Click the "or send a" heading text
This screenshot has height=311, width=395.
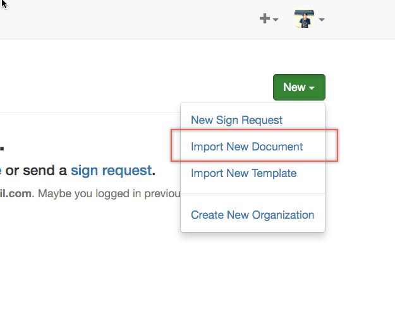pos(37,170)
